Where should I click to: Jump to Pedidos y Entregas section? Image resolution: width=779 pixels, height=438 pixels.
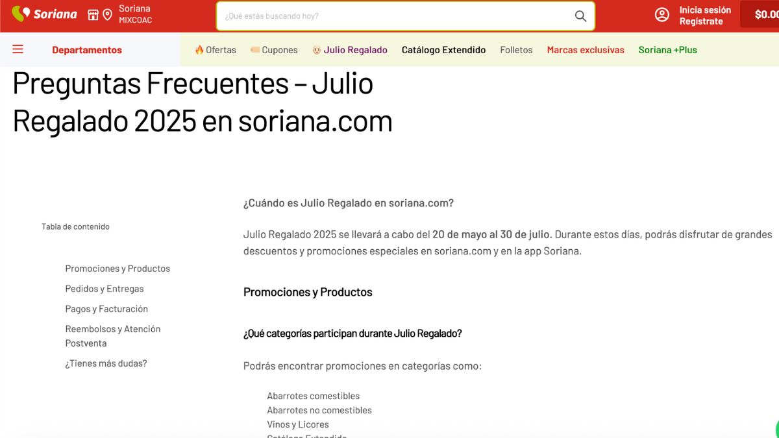point(105,289)
